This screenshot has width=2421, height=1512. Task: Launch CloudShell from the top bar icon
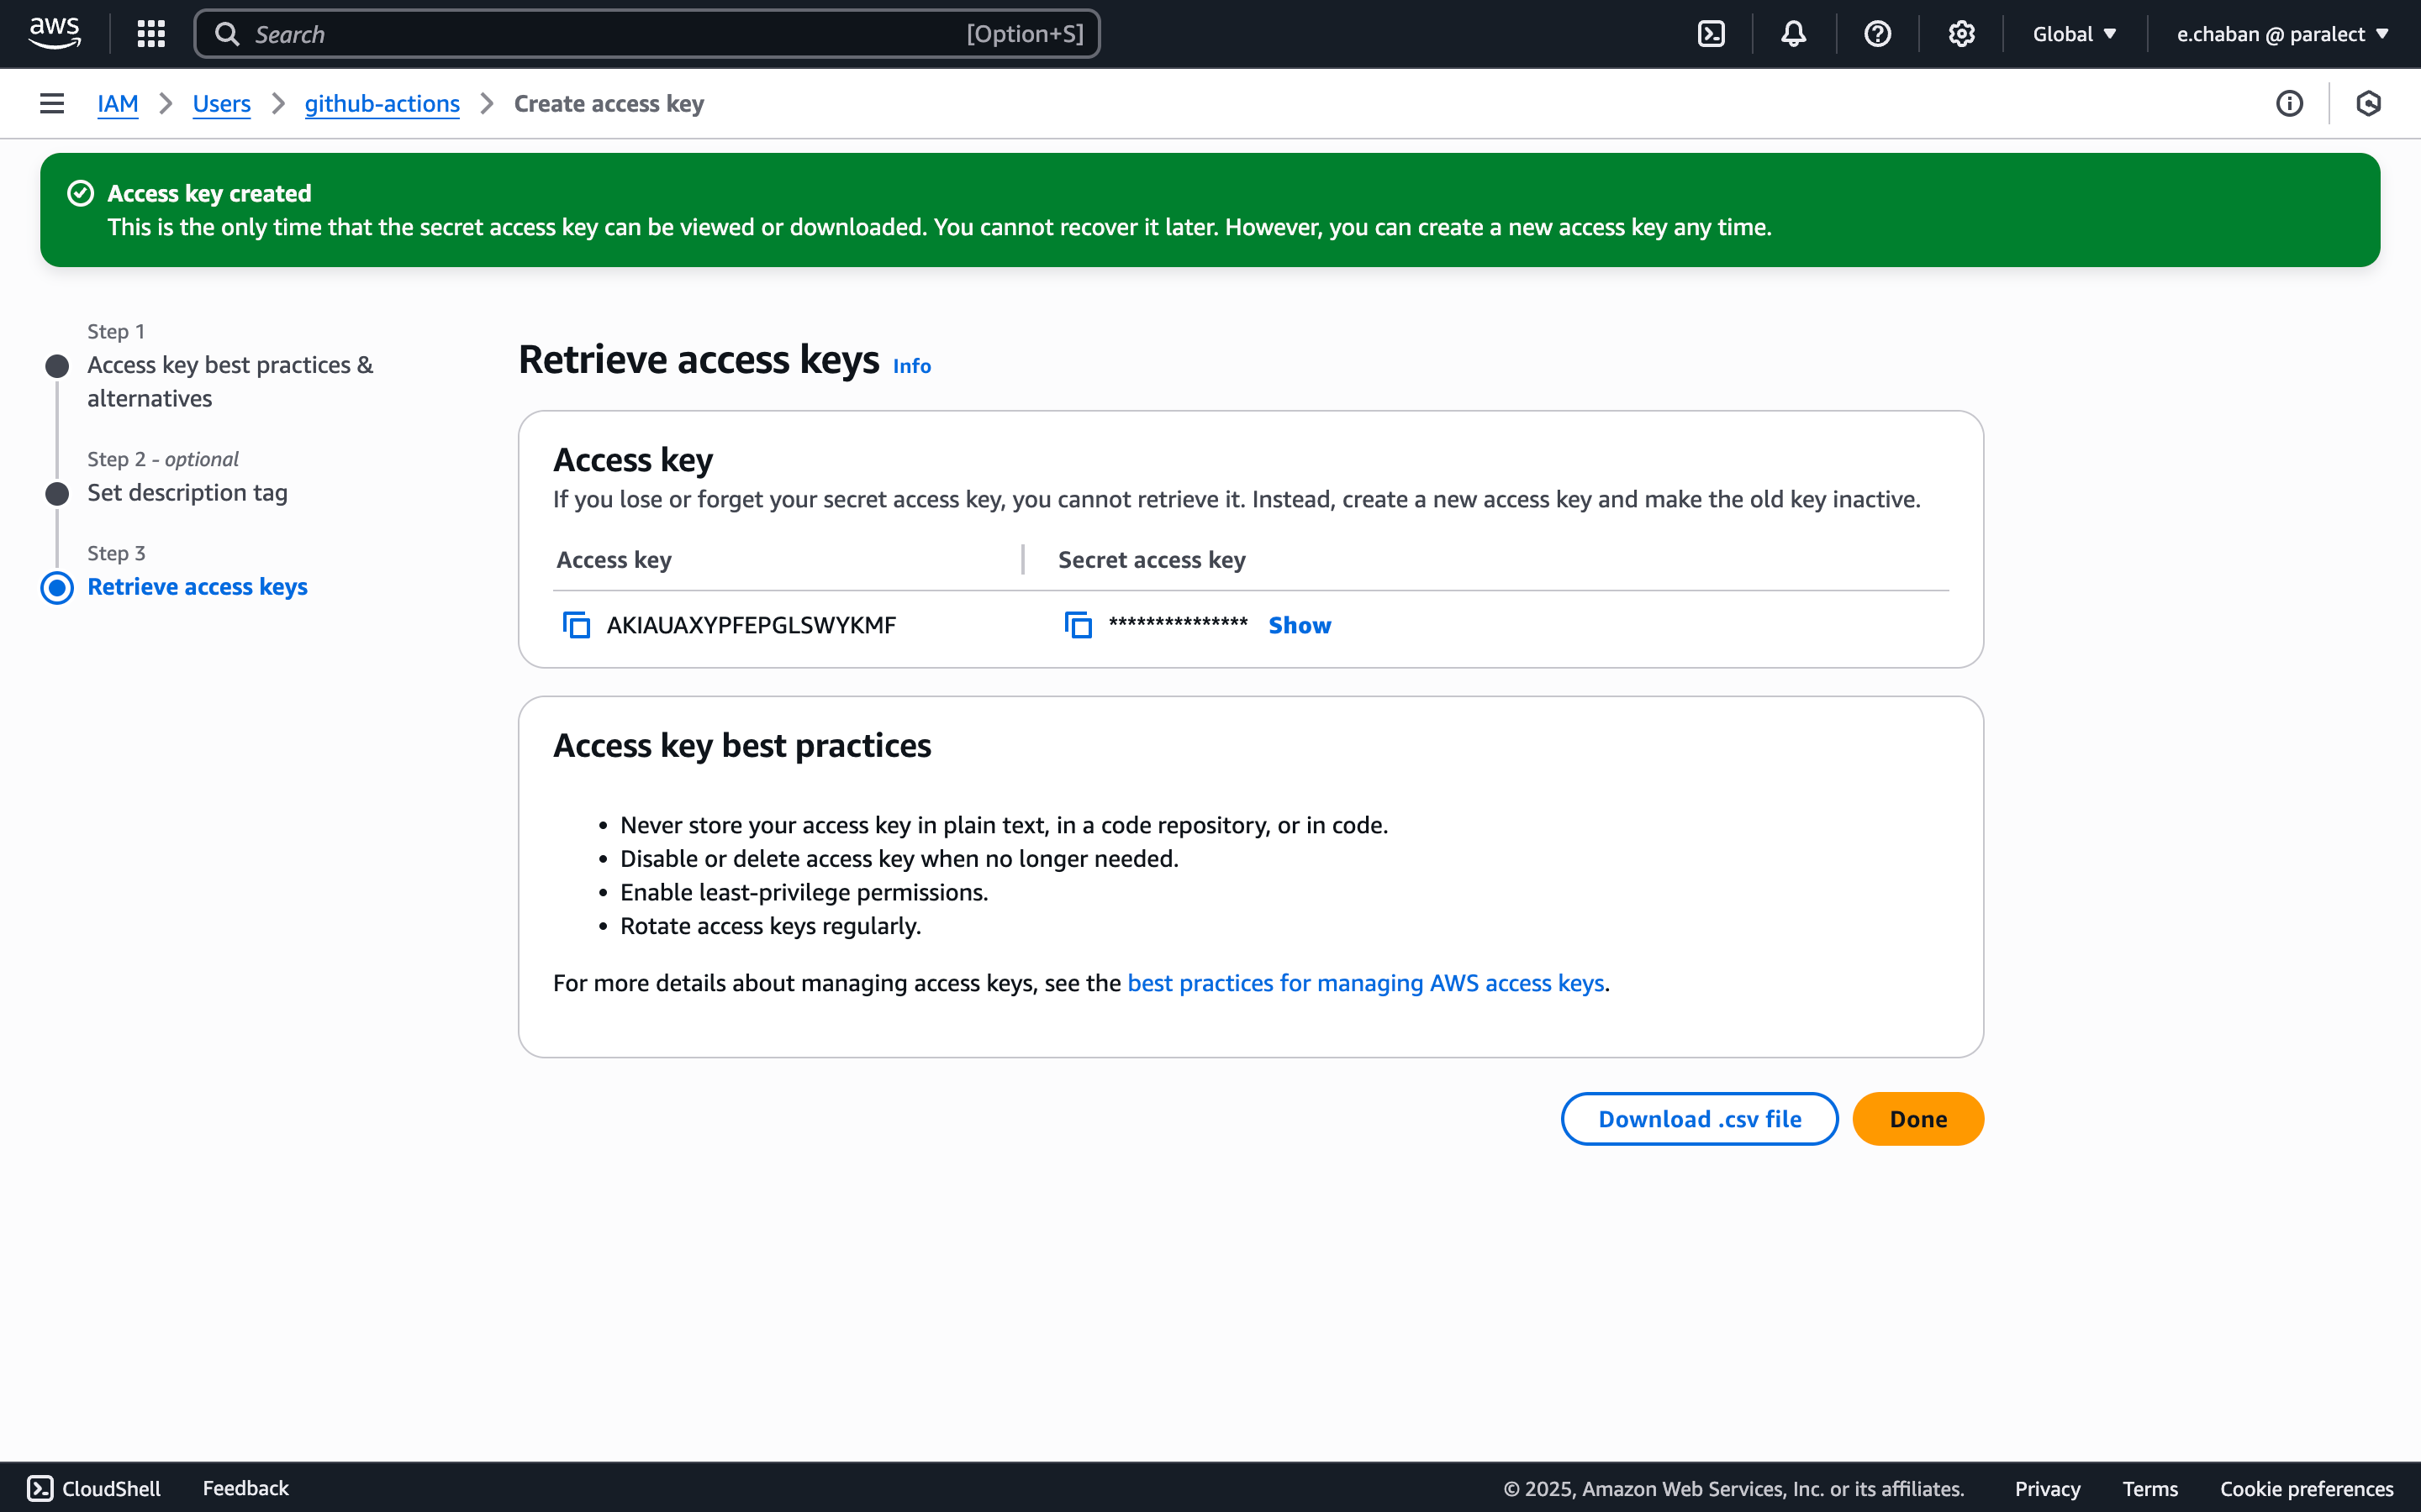1711,34
